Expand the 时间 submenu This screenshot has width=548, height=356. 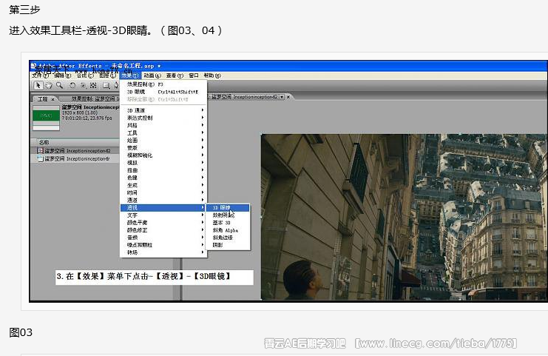pyautogui.click(x=163, y=192)
